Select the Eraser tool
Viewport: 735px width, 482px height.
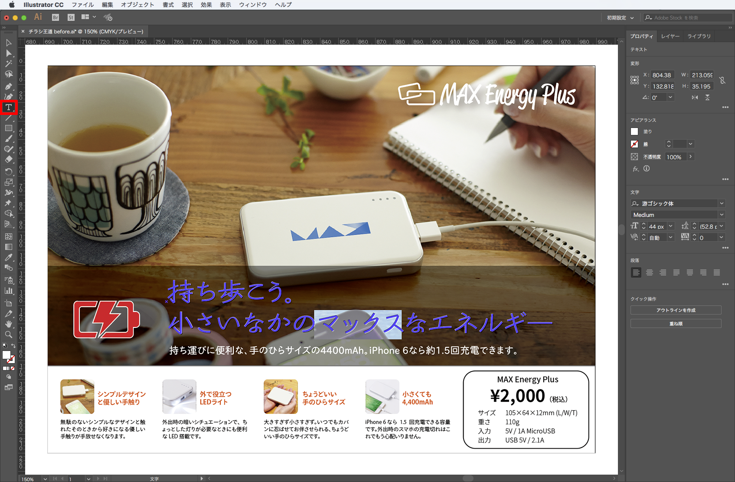click(9, 160)
